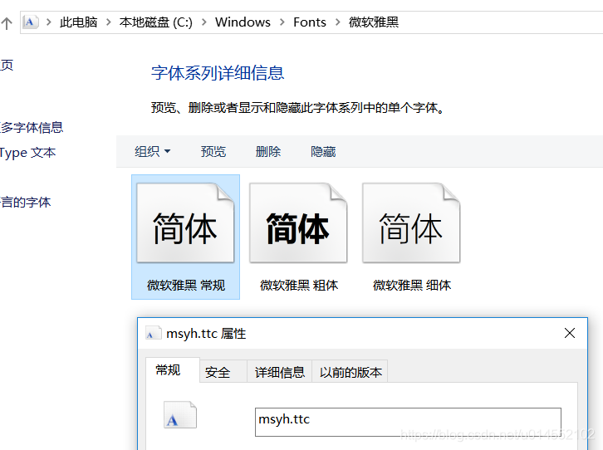This screenshot has width=603, height=450.
Task: Switch to 常规 tab in properties dialog
Action: [173, 370]
